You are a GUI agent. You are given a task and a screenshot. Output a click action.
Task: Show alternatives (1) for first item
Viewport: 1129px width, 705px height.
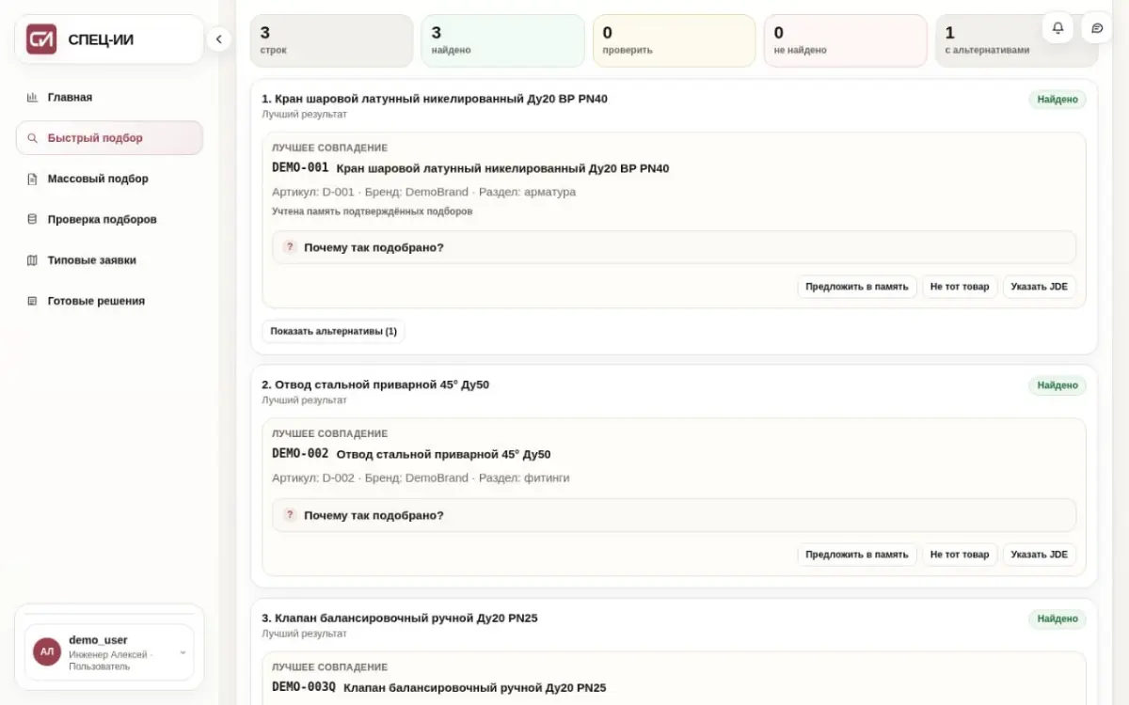pyautogui.click(x=333, y=331)
